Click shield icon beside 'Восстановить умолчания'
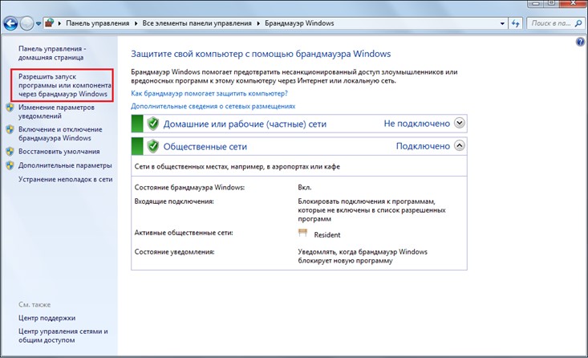This screenshot has height=358, width=588. point(10,152)
